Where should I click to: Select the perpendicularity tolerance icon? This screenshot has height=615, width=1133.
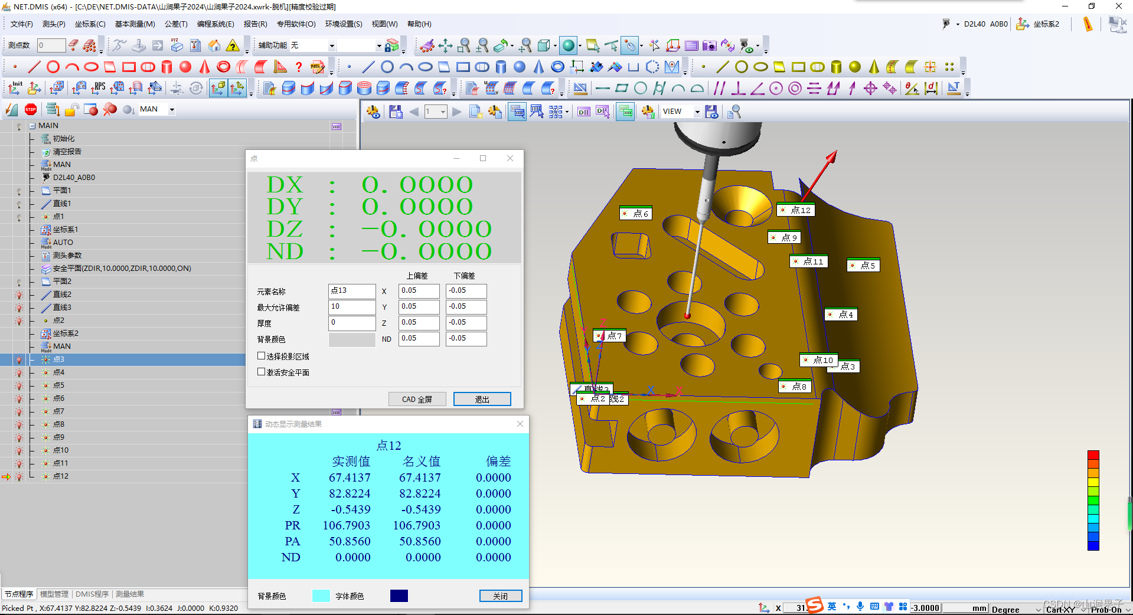(738, 88)
